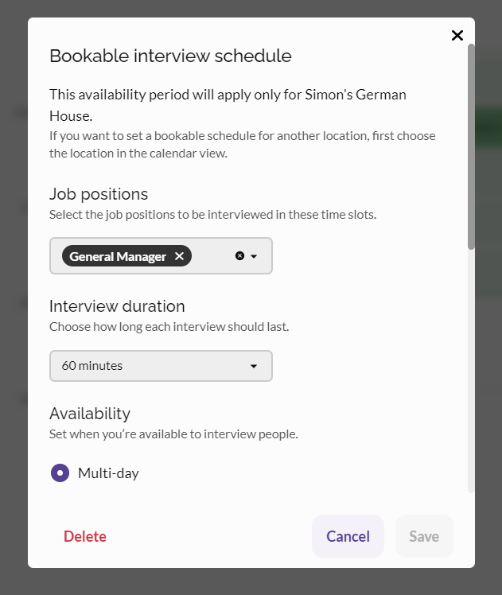The width and height of the screenshot is (502, 595).
Task: Expand the job positions dropdown arrow
Action: tap(255, 256)
